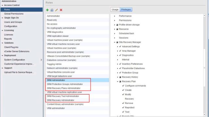Switch to the Privileges tab
Screen dimensions: 209x117
click(x=126, y=9)
